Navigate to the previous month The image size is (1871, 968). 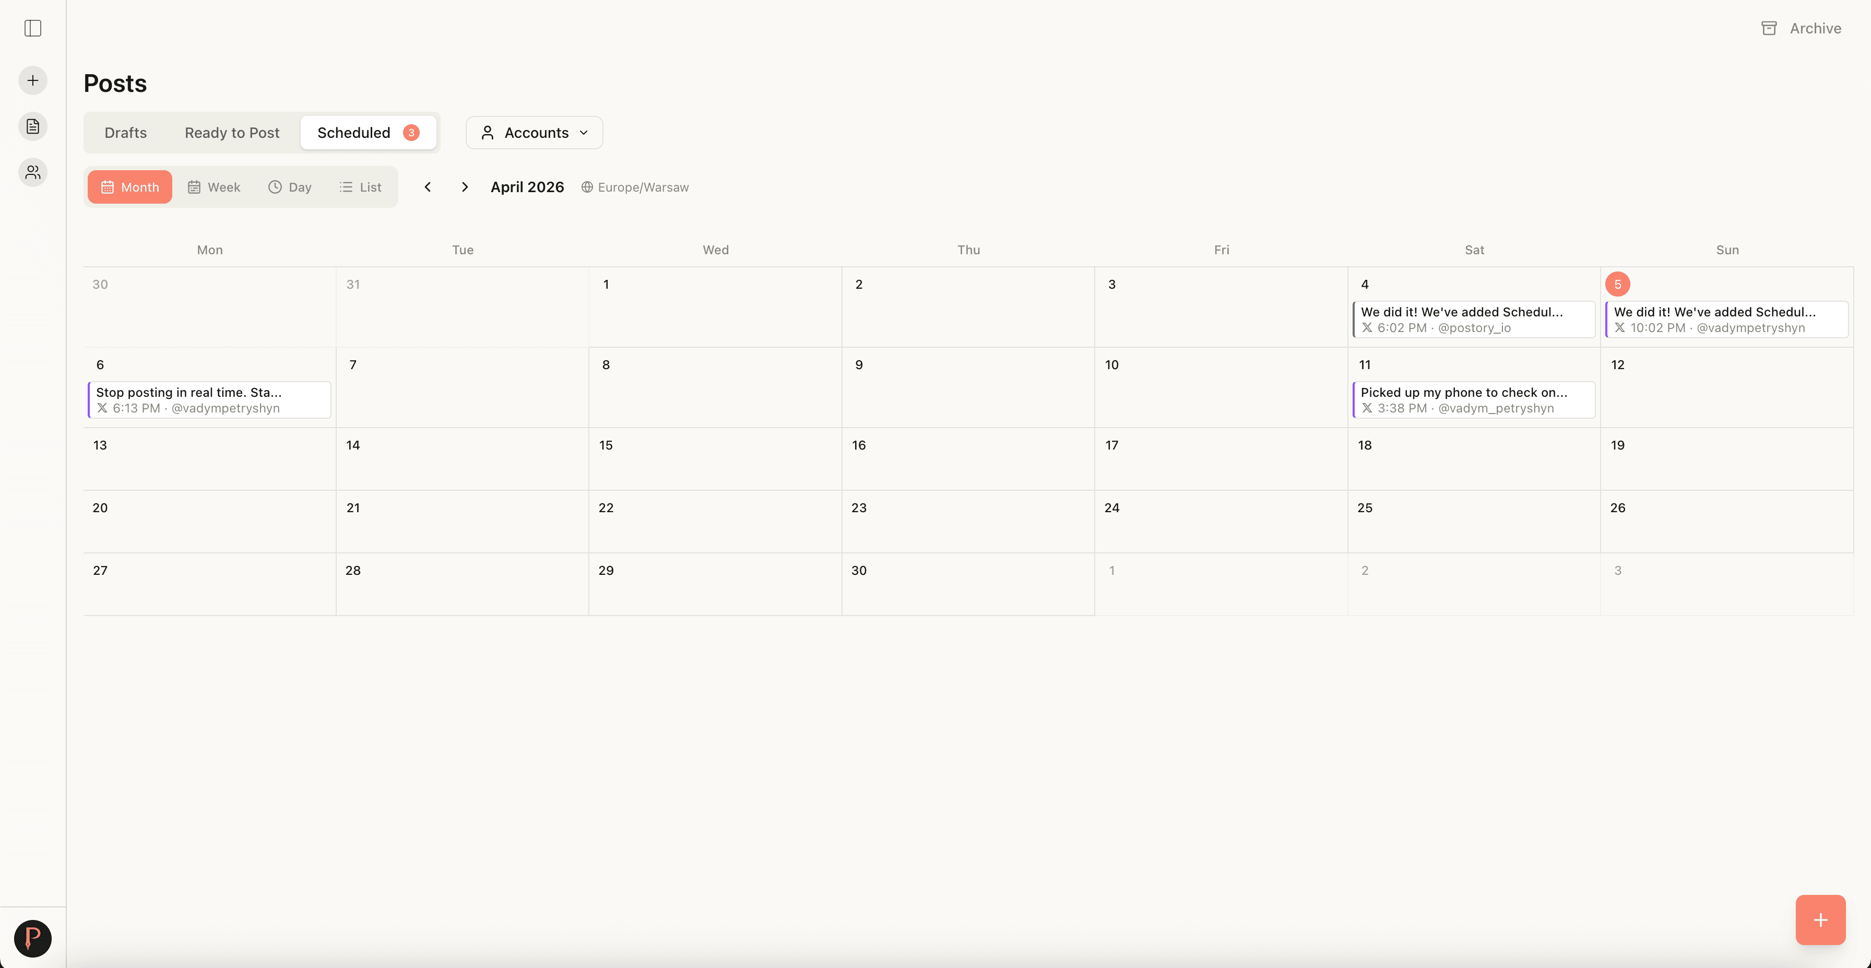pyautogui.click(x=428, y=186)
